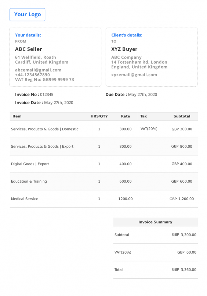Select the Medical Service line item
The height and width of the screenshot is (296, 207).
click(x=25, y=199)
